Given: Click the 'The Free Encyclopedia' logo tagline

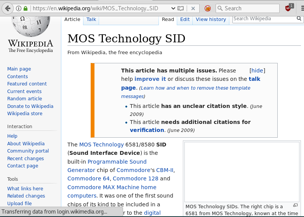Looking at the screenshot, I should click(x=30, y=50).
